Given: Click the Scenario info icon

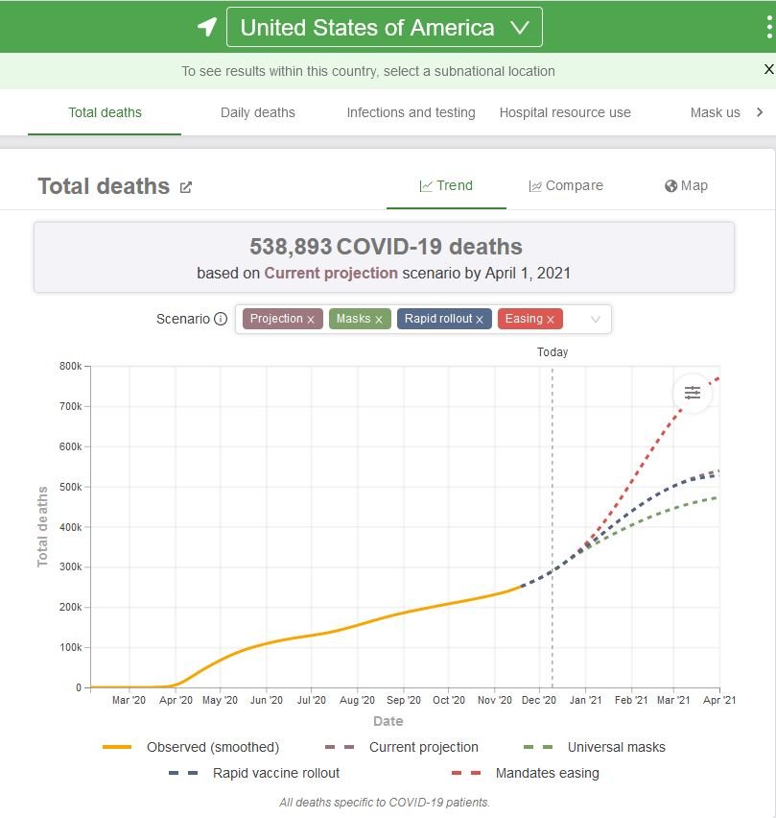Looking at the screenshot, I should (221, 319).
